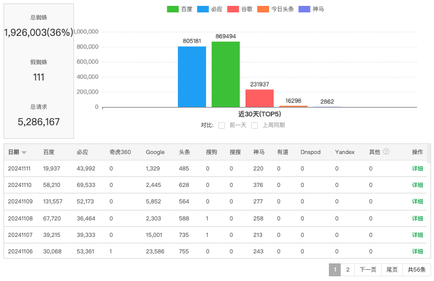Screen dimensions: 434x281
Task: Sort table by 日期 column arrow
Action: pyautogui.click(x=24, y=152)
